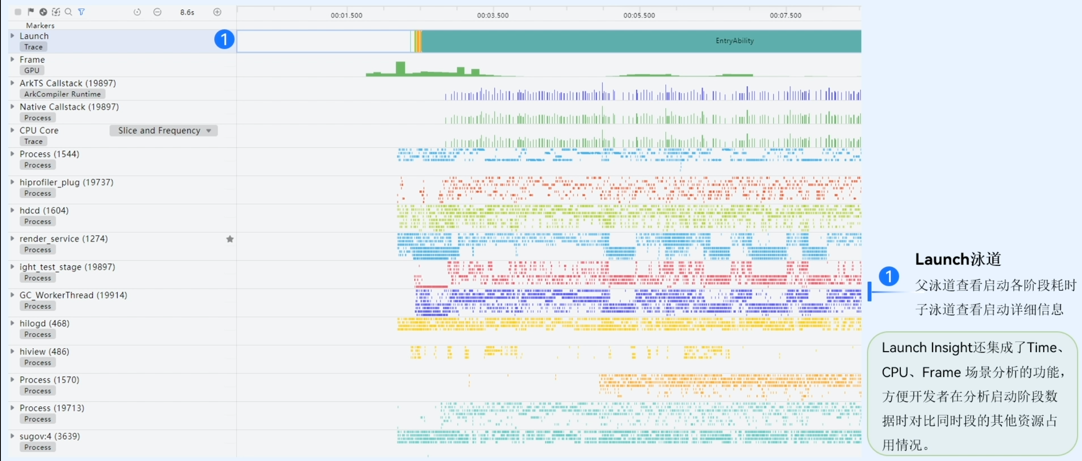
Task: Click the dashed-box import selection icon
Action: (56, 12)
